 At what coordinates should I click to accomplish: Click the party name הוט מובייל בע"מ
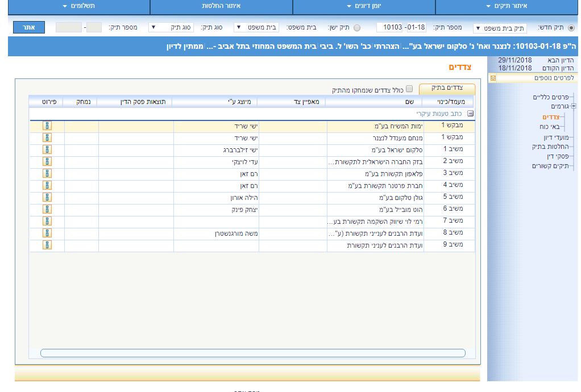[x=401, y=210]
